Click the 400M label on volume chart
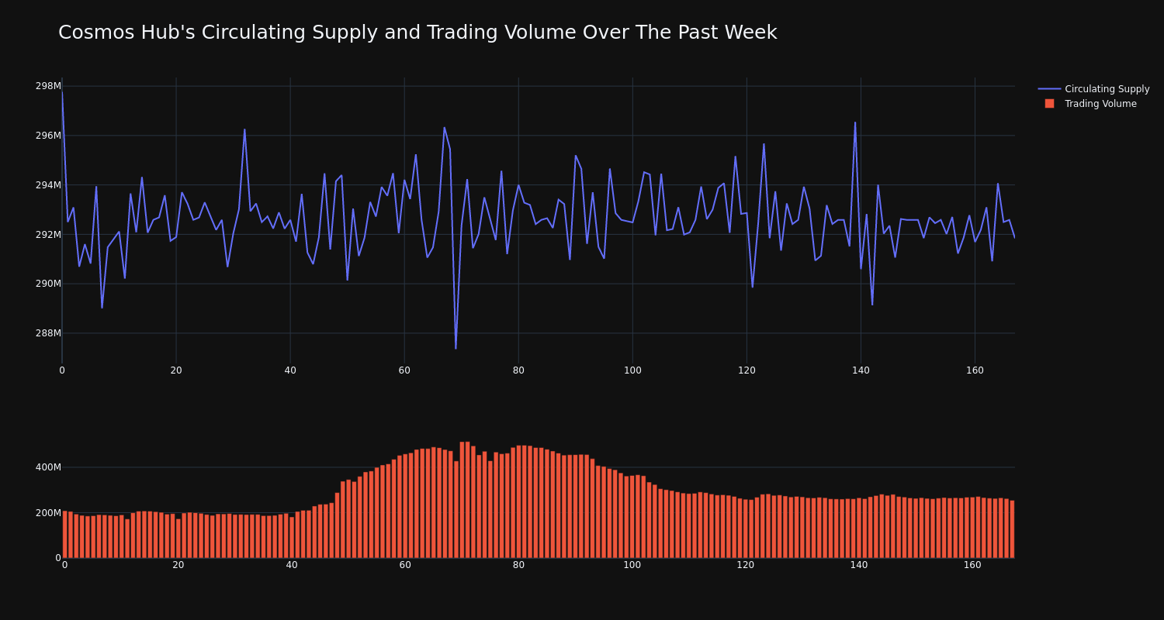 click(48, 467)
